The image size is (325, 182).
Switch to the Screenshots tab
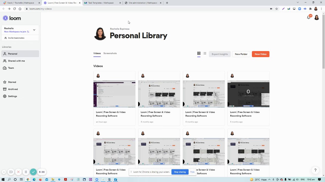(110, 53)
